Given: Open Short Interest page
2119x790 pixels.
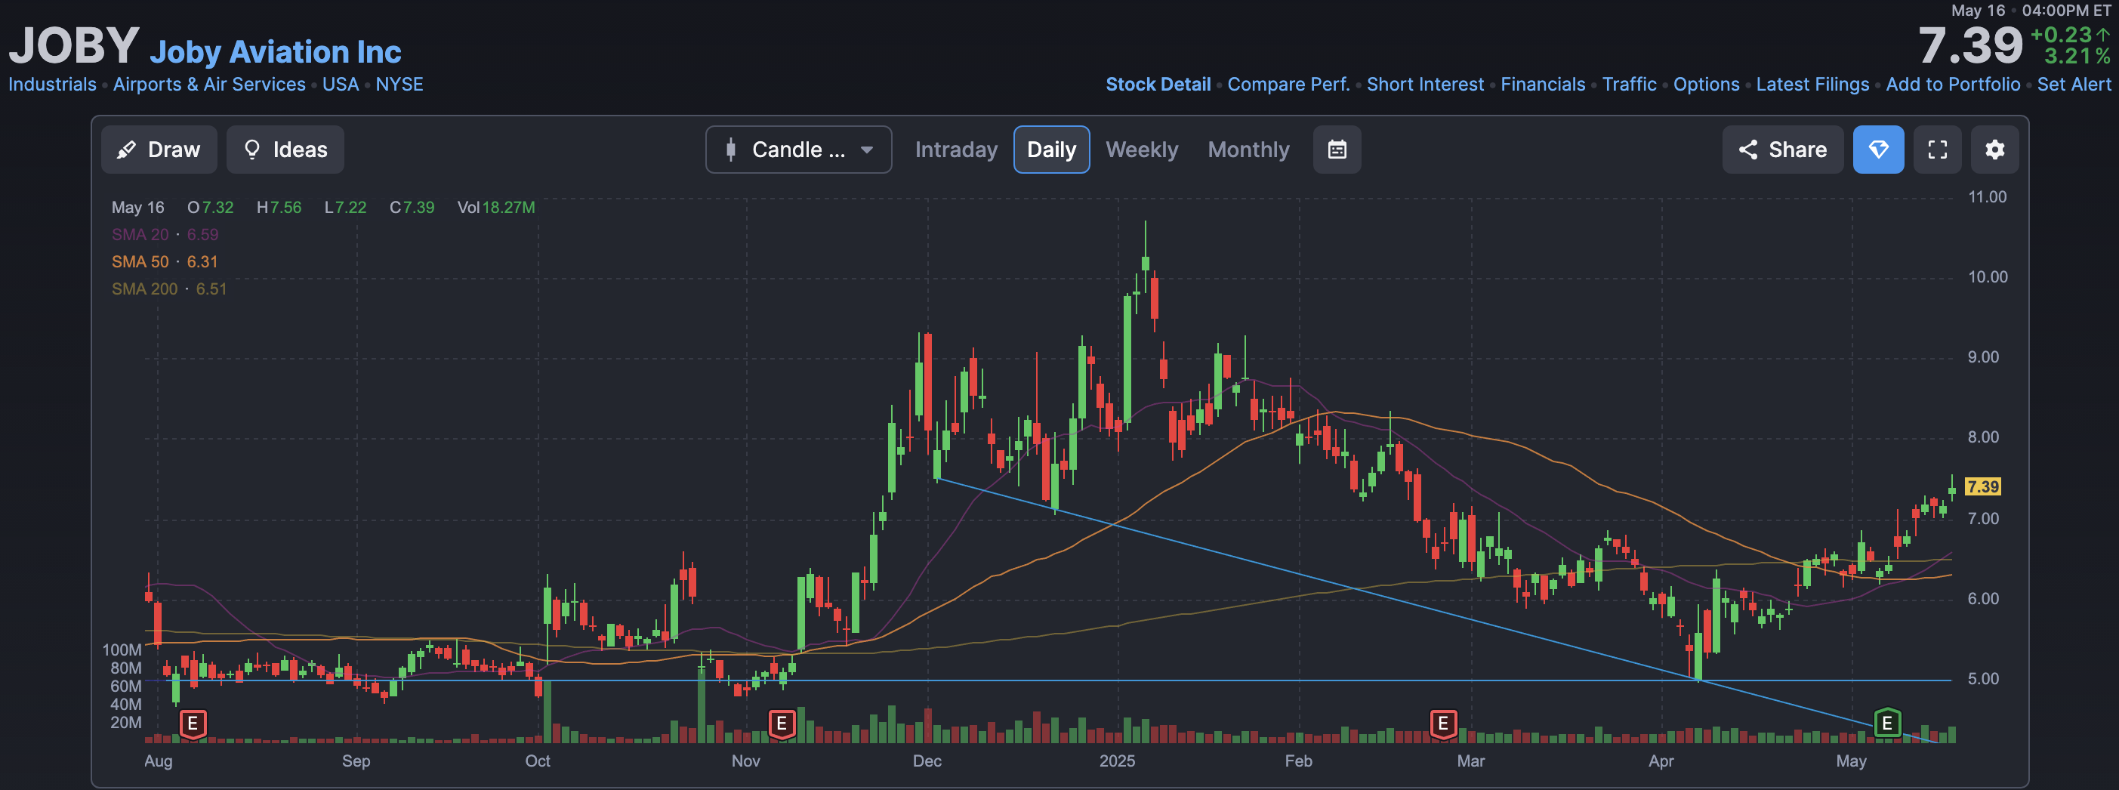Looking at the screenshot, I should [x=1425, y=84].
